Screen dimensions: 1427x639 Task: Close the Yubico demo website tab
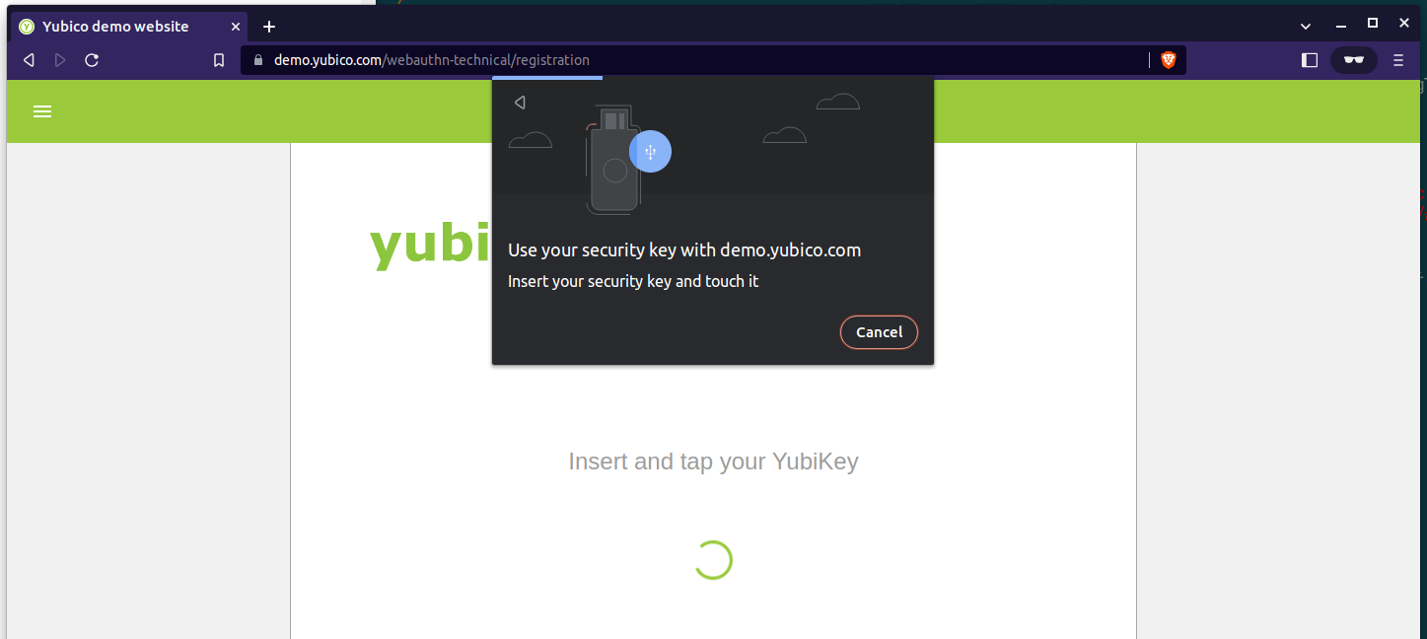click(236, 27)
